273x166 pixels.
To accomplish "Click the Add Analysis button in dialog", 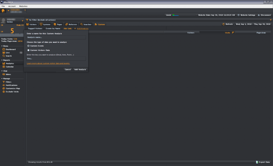I will coord(80,69).
